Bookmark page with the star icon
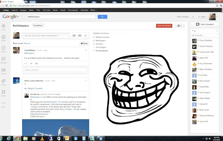Viewport: 223px width, 141px height. [217, 5]
